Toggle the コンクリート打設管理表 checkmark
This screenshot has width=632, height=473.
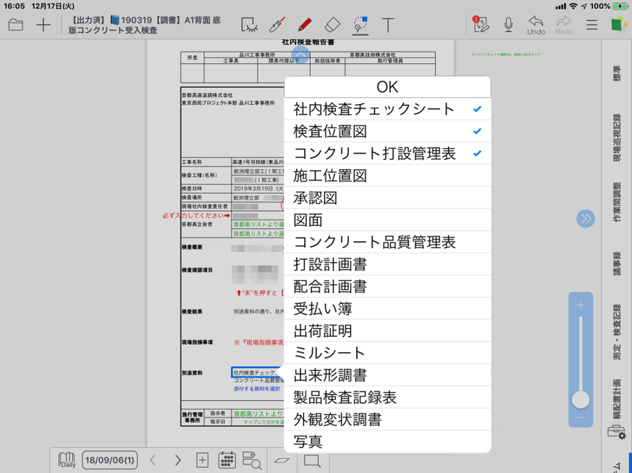(x=386, y=153)
